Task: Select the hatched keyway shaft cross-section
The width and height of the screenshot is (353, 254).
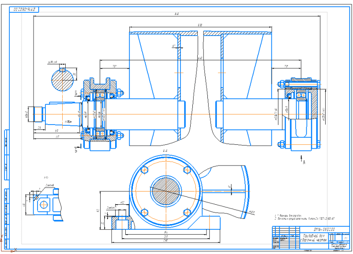Action: [63, 79]
